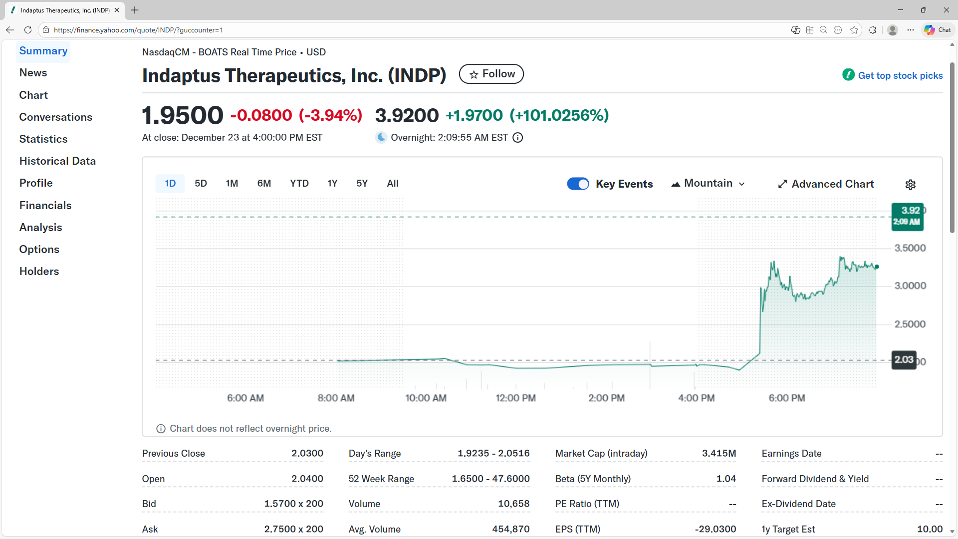Bookmark this page via the favorites star
This screenshot has width=958, height=539.
855,30
